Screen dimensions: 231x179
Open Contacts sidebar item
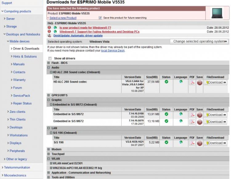point(19,72)
